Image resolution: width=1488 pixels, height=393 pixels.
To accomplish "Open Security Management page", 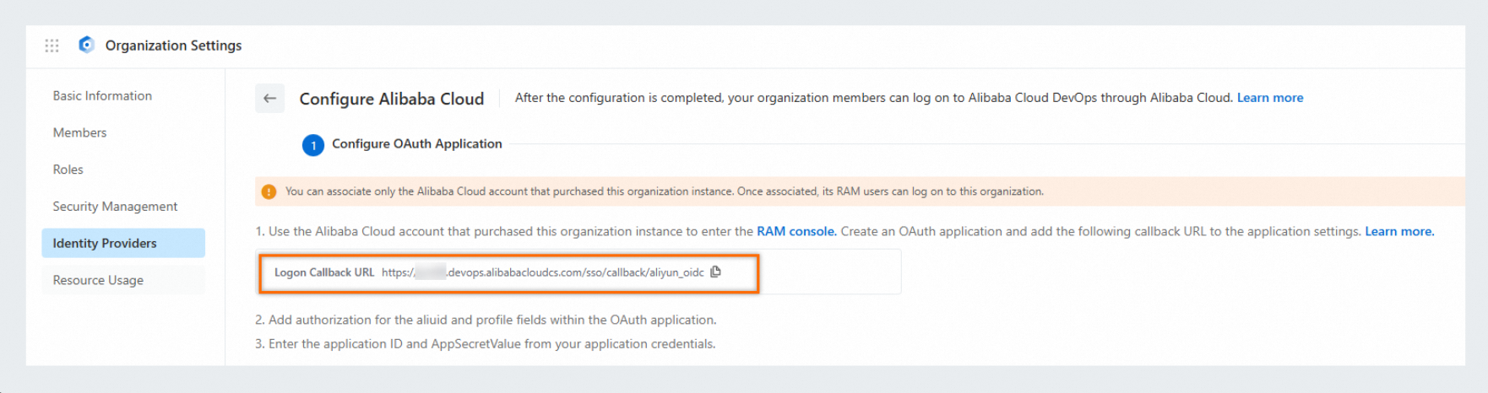I will 115,207.
